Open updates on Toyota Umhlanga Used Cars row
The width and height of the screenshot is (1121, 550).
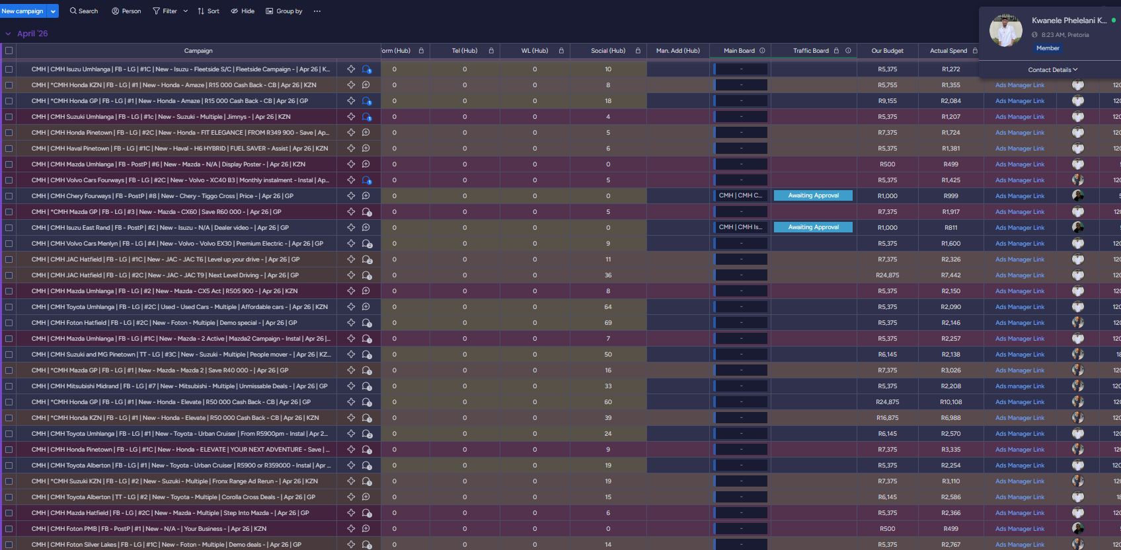tap(366, 307)
